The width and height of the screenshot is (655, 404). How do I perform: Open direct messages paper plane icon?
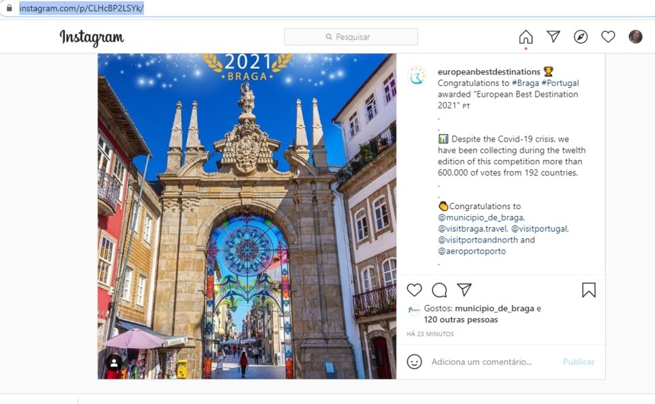[x=553, y=37]
